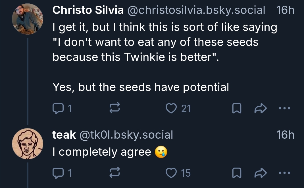
Task: Open more options on Christo Silvia's post
Action: click(284, 108)
